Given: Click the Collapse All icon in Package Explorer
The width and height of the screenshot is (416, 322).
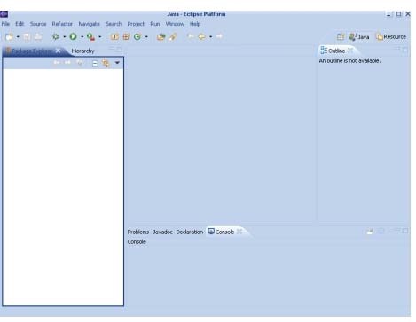Looking at the screenshot, I should (95, 63).
